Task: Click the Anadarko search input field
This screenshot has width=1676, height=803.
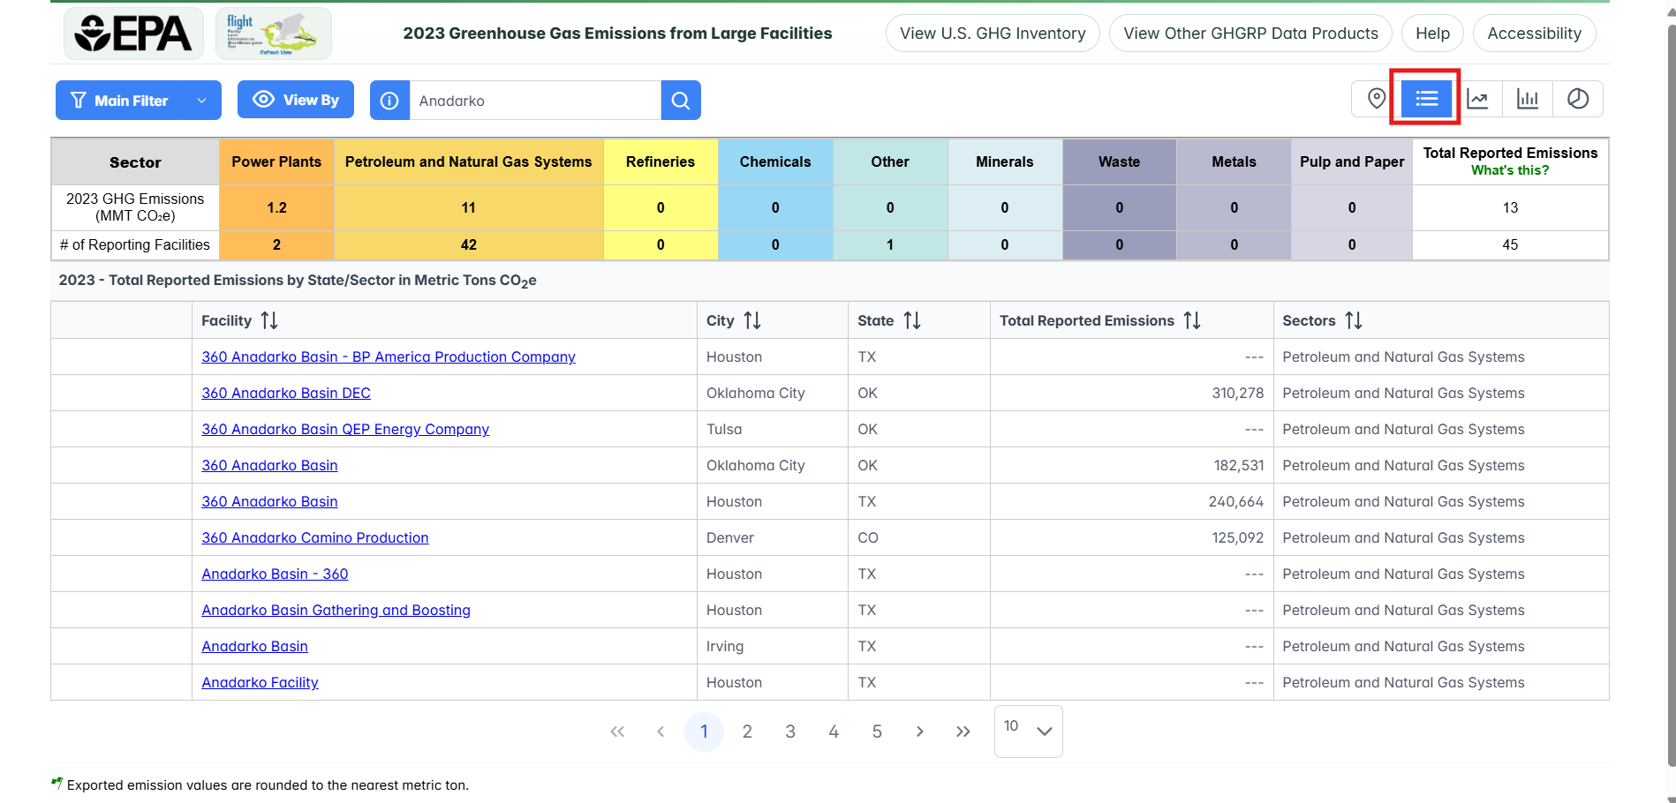Action: 534,101
